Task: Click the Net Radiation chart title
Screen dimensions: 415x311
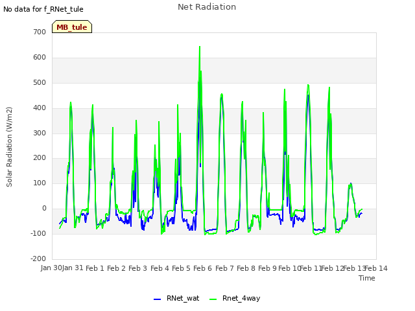Action: (x=207, y=7)
